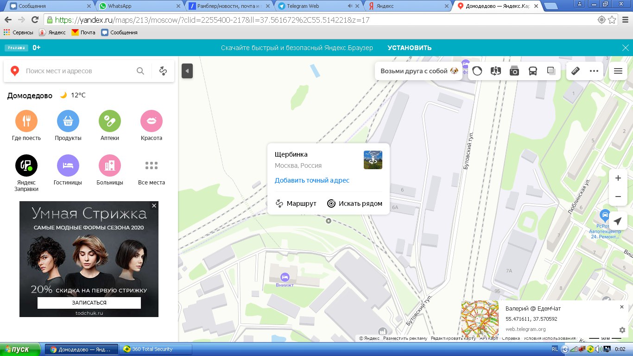Click 'Редактировать карту' footer link
The image size is (633, 356).
pos(453,338)
